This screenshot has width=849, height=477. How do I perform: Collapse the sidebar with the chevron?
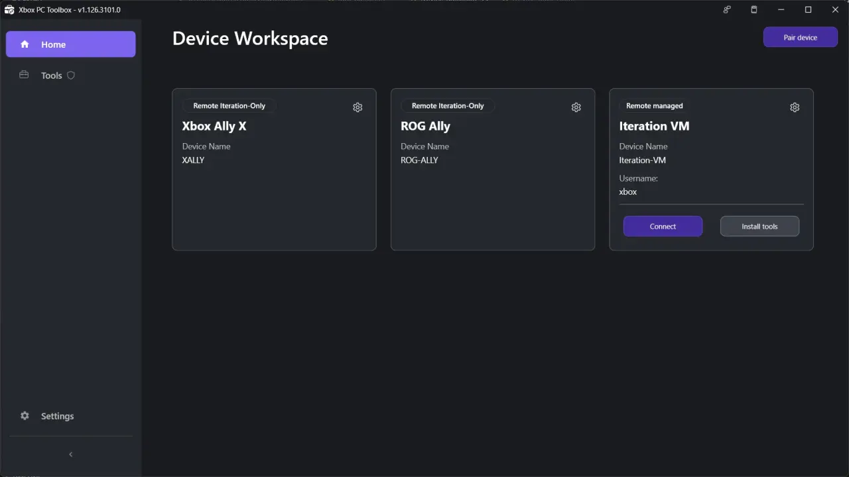(x=70, y=454)
